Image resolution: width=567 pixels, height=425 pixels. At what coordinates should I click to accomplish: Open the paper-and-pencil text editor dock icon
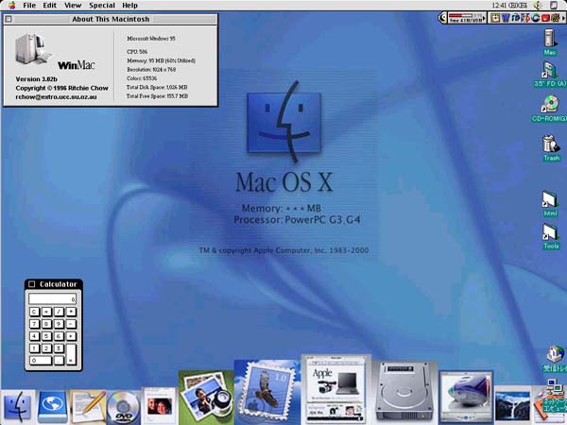[88, 406]
